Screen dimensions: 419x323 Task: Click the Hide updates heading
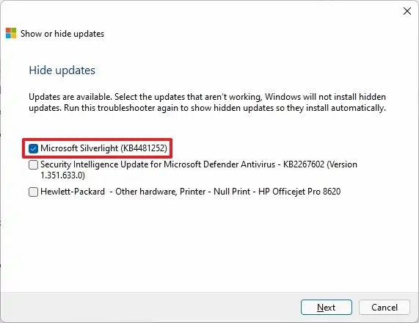pyautogui.click(x=62, y=70)
